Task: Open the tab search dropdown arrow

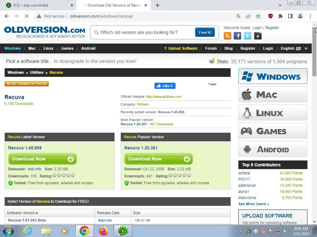Action: (280, 5)
